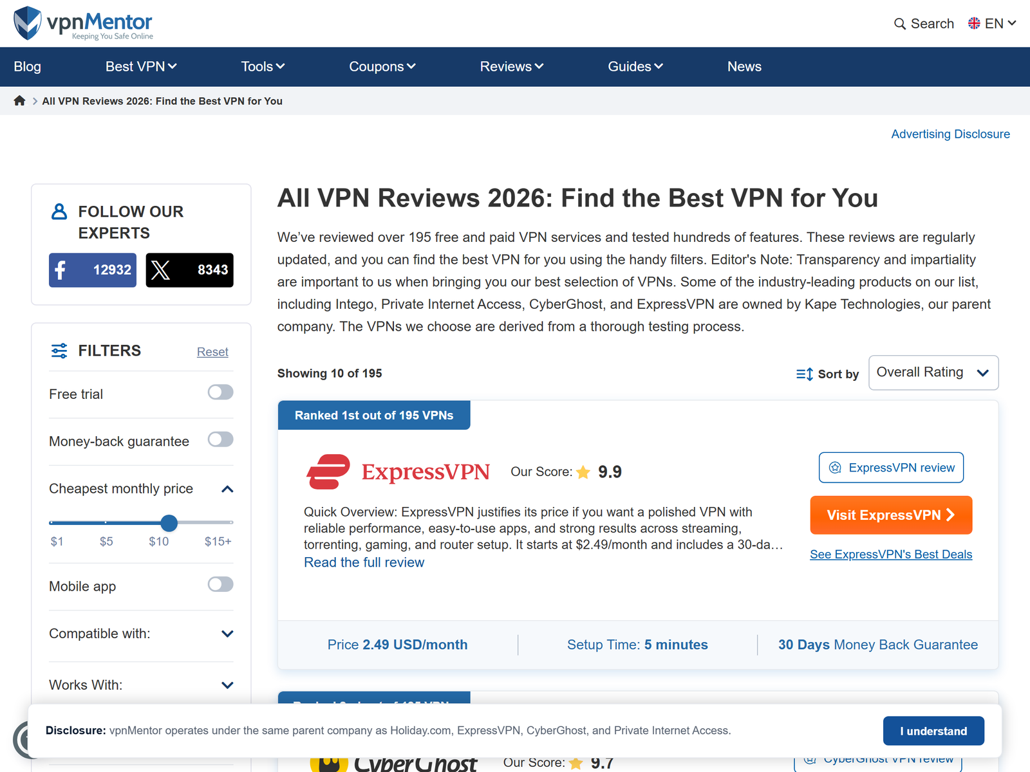Open the Advertising Disclosure link
The width and height of the screenshot is (1030, 772).
pyautogui.click(x=950, y=134)
